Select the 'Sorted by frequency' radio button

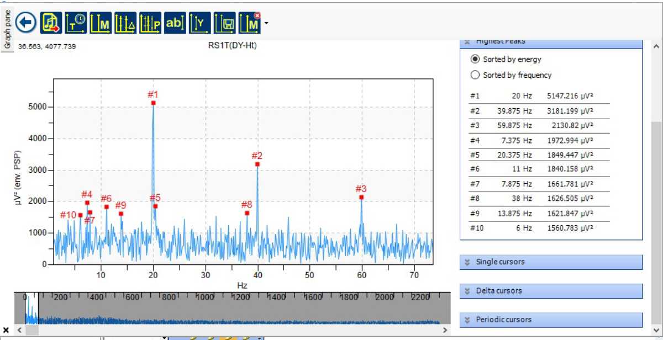click(x=475, y=75)
